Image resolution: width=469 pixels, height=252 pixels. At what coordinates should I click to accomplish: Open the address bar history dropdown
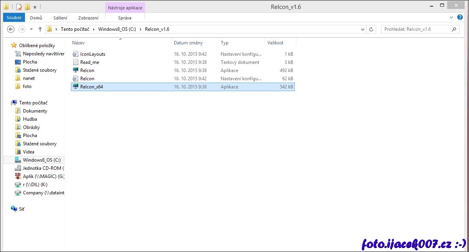coord(363,29)
